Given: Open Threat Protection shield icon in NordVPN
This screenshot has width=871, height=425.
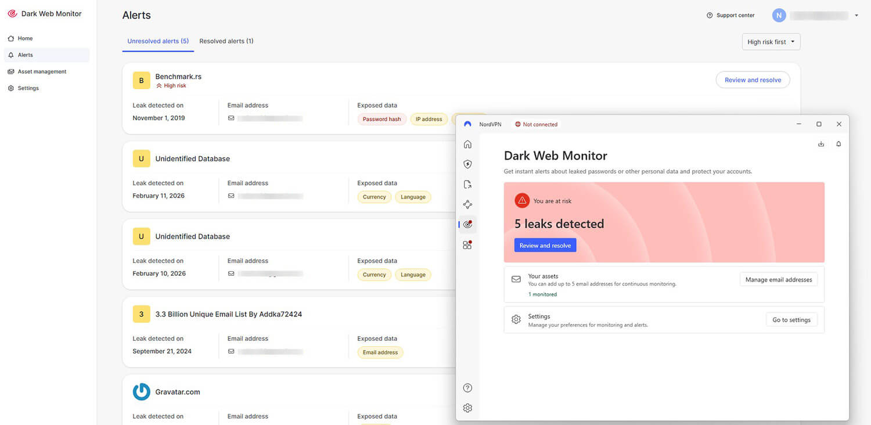Looking at the screenshot, I should (467, 164).
